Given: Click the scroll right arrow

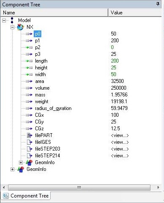Looking at the screenshot, I should tap(158, 188).
